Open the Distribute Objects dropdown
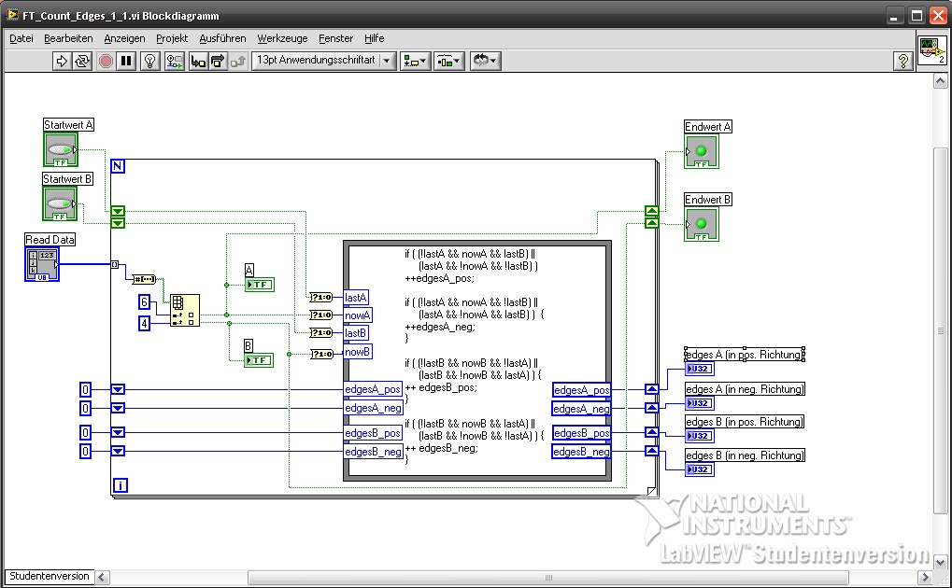Image resolution: width=952 pixels, height=588 pixels. [449, 61]
